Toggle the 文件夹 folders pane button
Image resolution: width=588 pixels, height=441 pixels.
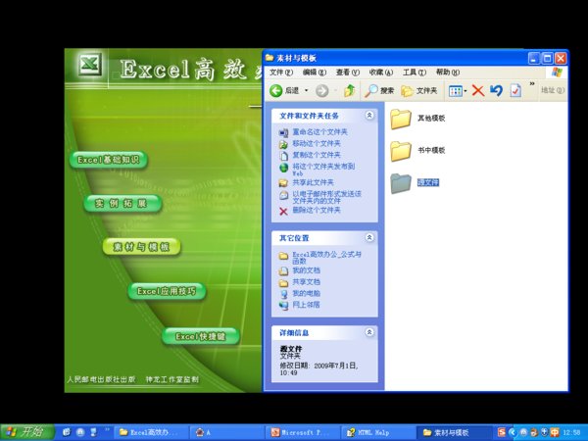pos(418,90)
